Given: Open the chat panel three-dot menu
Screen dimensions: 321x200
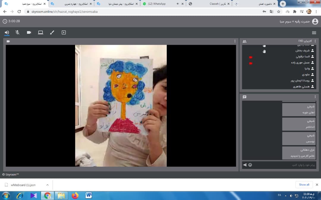Looking at the screenshot, I should pos(315,97).
